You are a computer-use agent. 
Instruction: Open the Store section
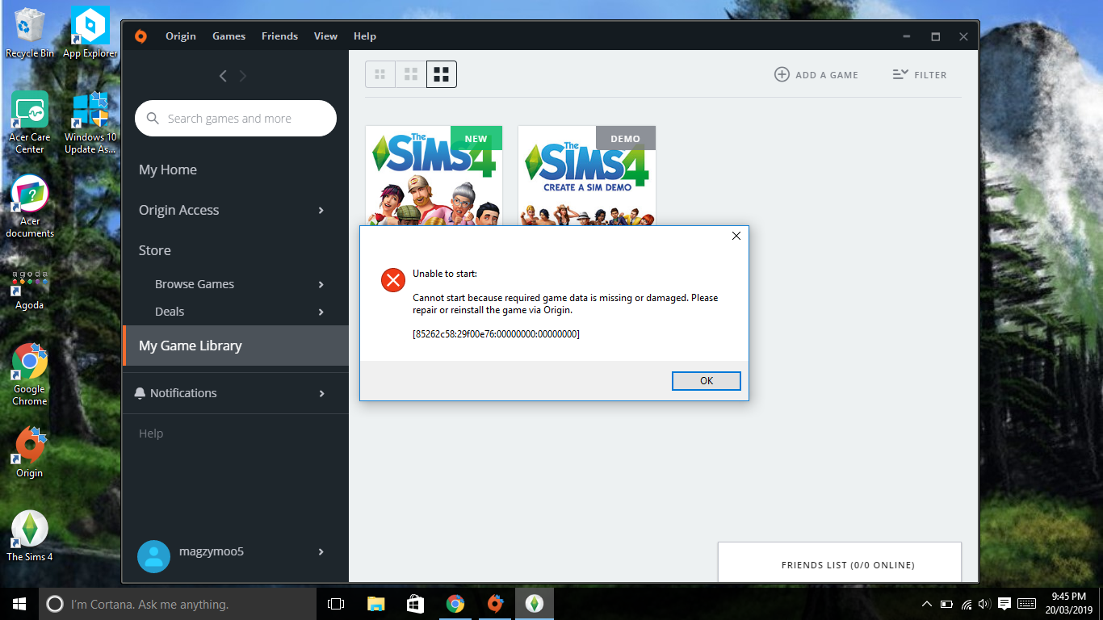(155, 250)
